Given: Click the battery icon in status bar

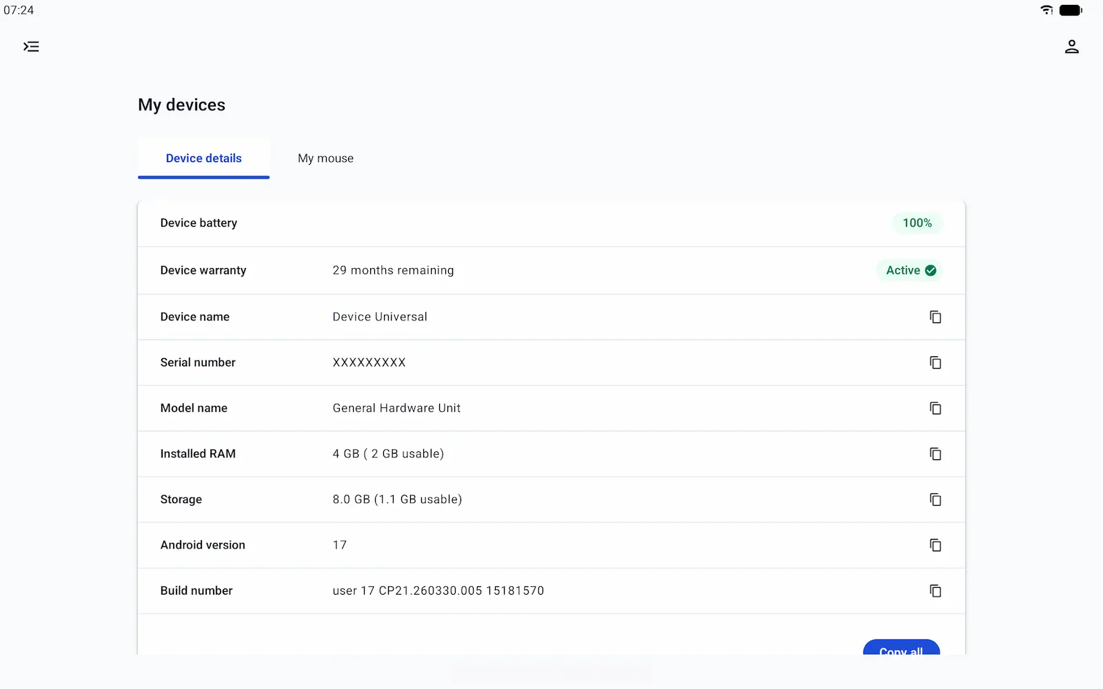Looking at the screenshot, I should tap(1071, 10).
